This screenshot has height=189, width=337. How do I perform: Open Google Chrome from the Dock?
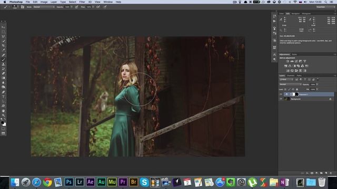[47, 182]
